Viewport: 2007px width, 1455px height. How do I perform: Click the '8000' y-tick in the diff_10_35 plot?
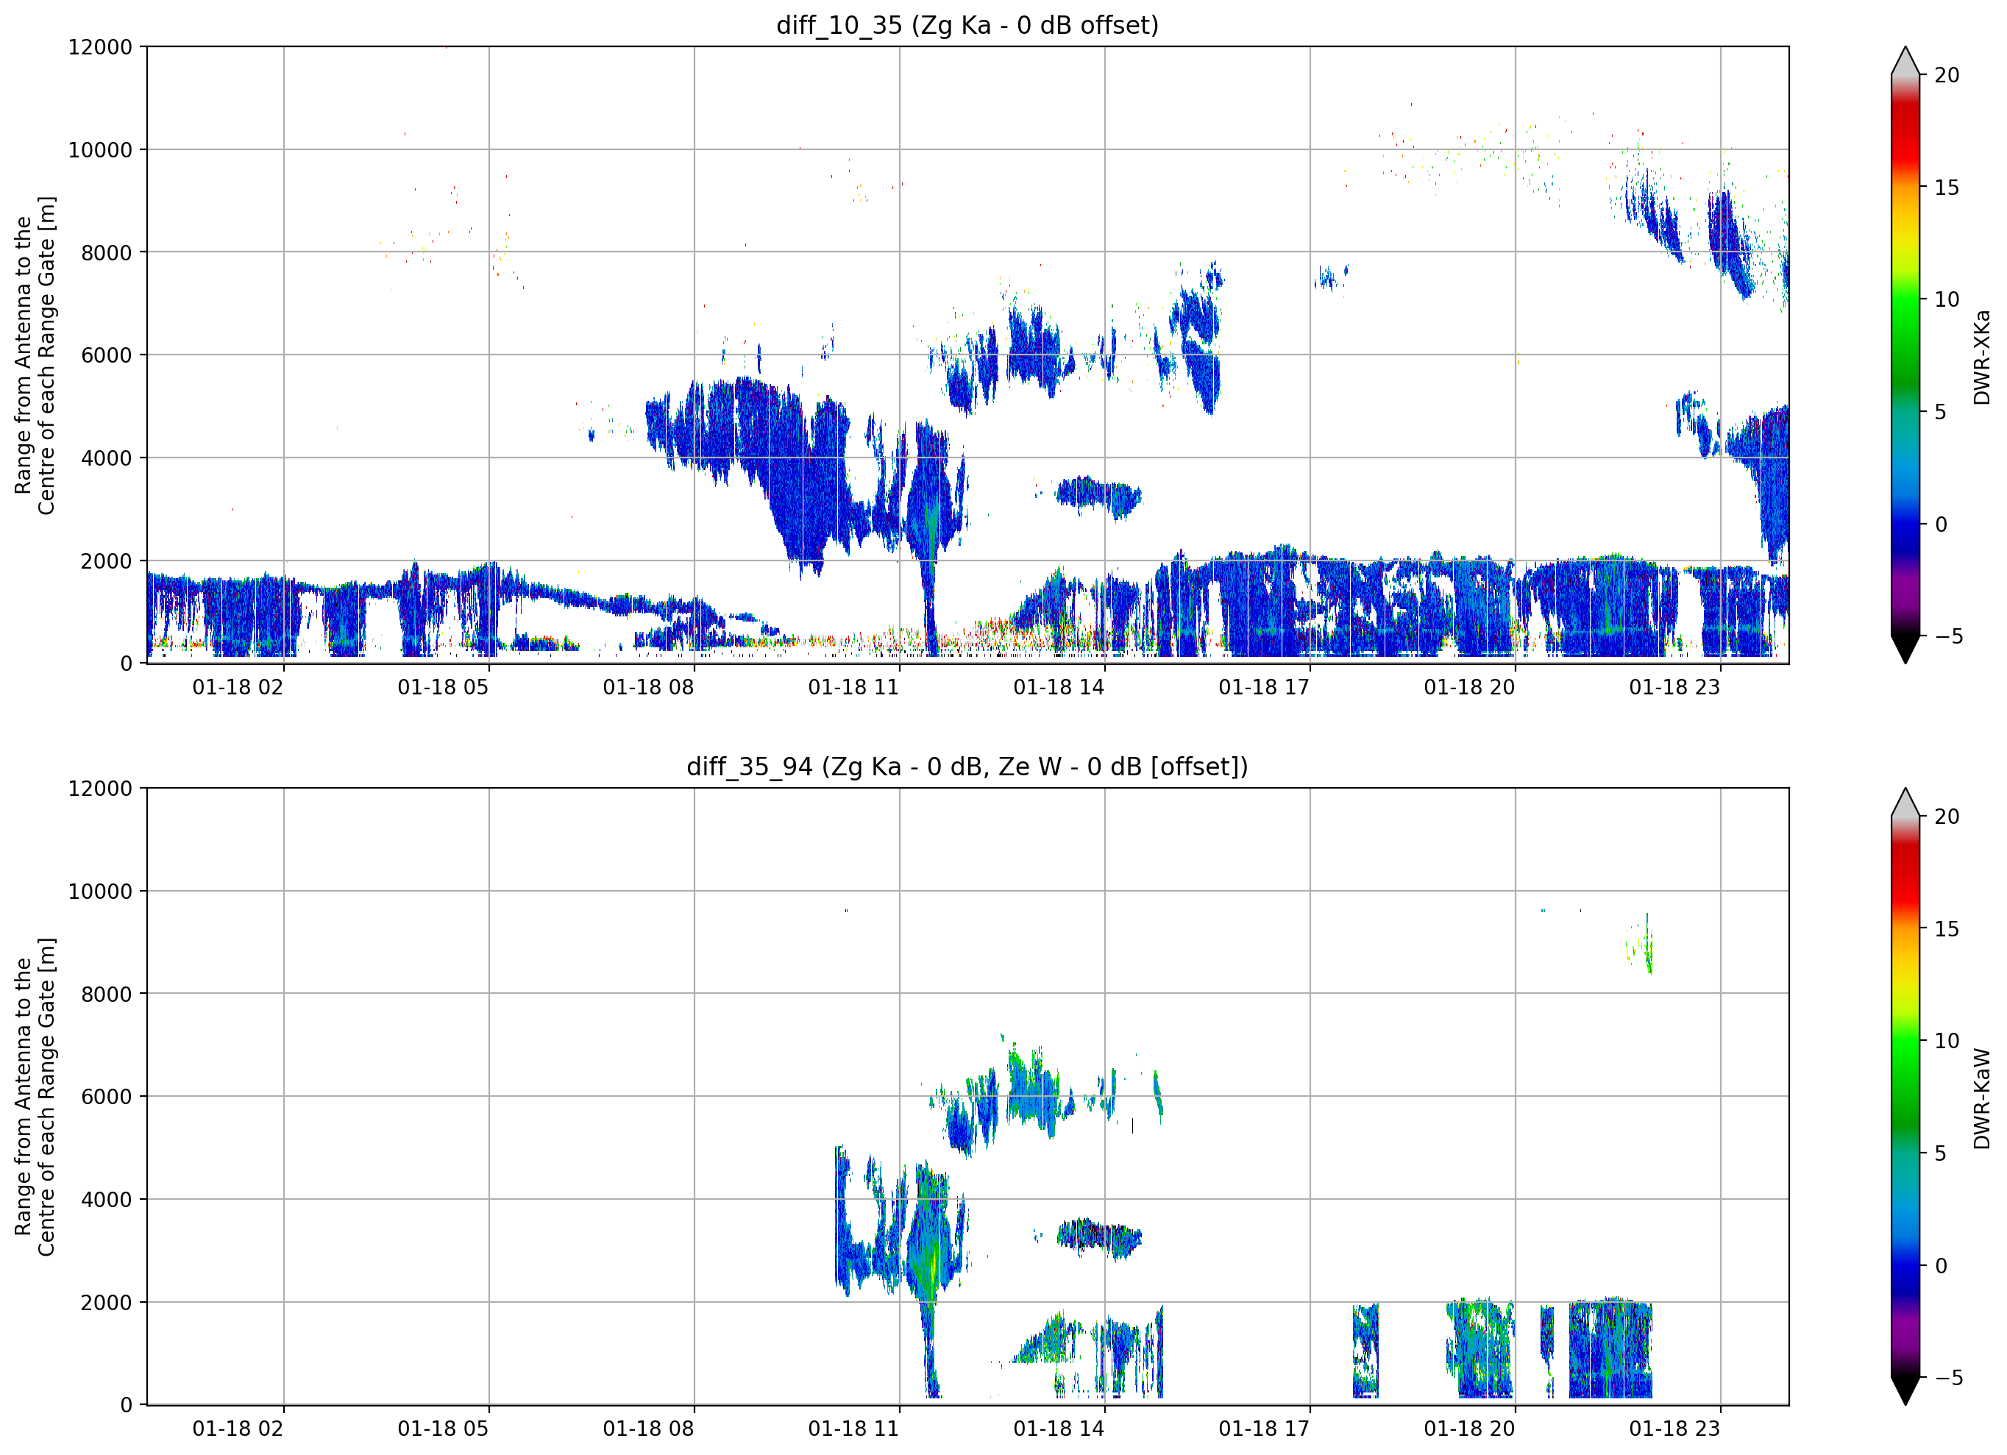click(x=106, y=253)
